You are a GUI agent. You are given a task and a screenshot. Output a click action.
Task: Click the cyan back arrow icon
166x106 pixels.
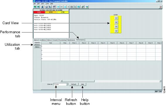pos(58,7)
